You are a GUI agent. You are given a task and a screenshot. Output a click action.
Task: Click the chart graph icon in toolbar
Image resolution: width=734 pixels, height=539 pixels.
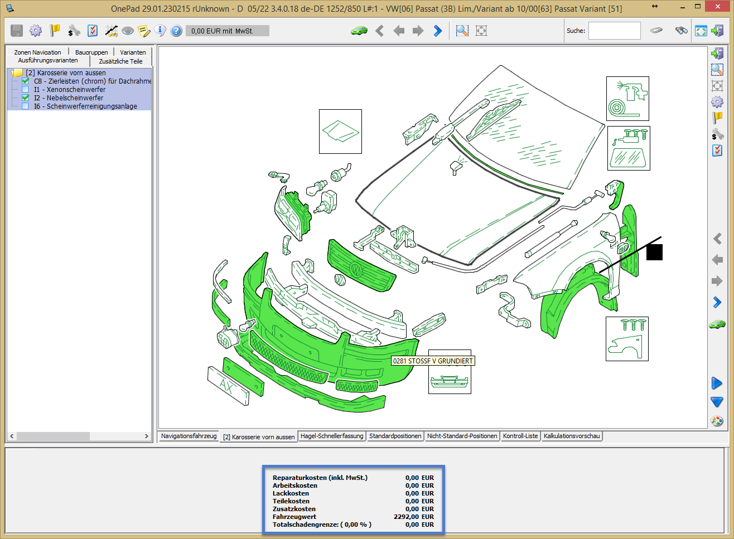point(111,31)
